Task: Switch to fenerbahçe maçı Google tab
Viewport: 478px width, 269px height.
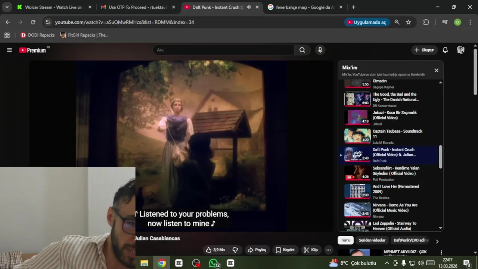Action: (305, 7)
